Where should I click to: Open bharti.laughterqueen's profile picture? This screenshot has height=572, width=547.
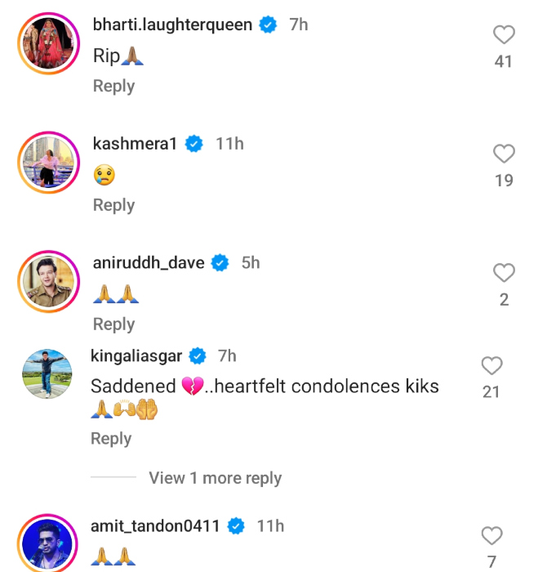(46, 47)
